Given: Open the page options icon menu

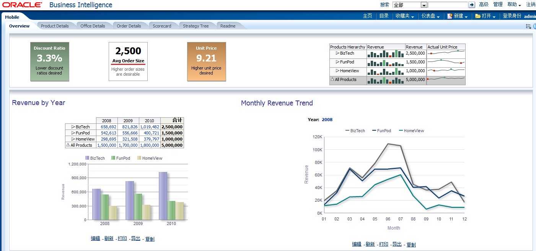Looking at the screenshot, I should (528, 26).
